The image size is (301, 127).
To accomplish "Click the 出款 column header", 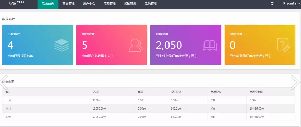I will point(140,92).
